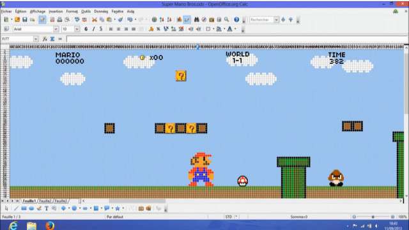Viewport: 409px width, 230px height.
Task: Open the font size dropdown
Action: coord(77,29)
